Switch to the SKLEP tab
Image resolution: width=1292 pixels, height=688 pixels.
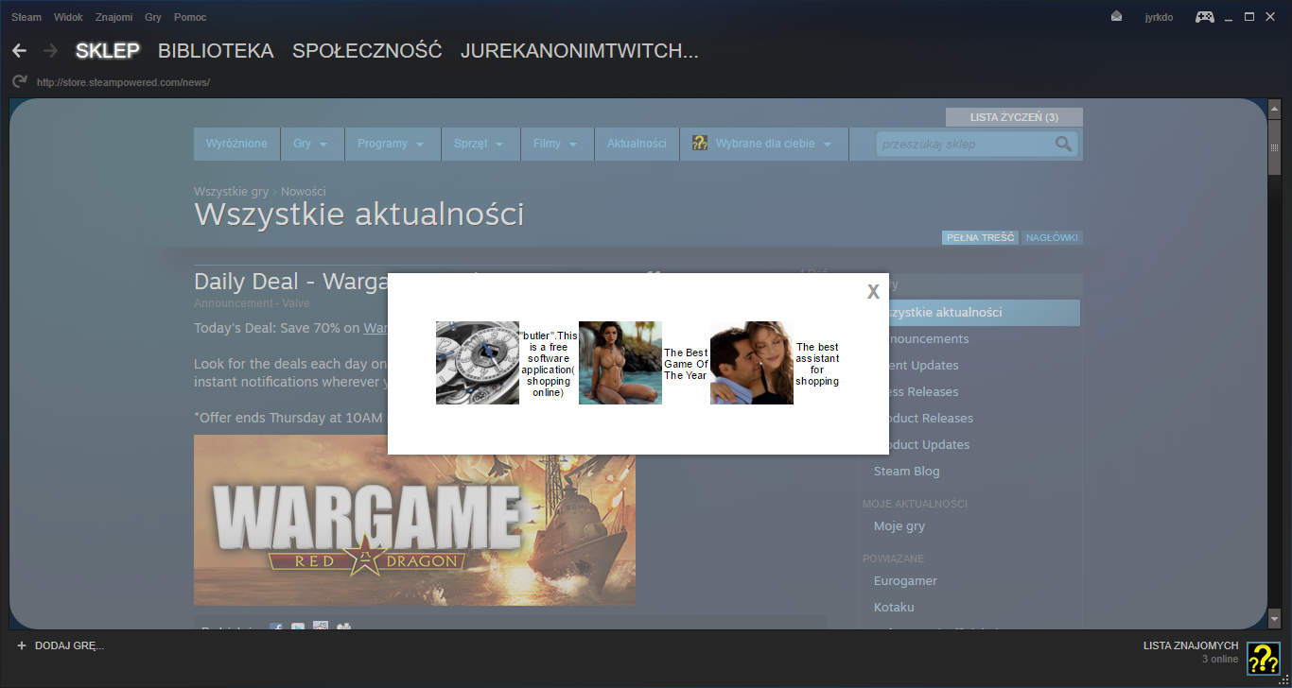coord(108,51)
